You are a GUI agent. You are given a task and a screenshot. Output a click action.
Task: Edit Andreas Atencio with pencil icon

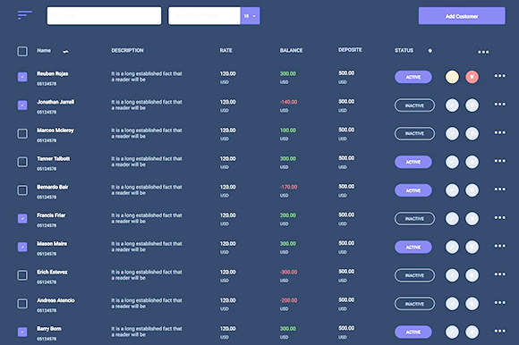point(452,304)
